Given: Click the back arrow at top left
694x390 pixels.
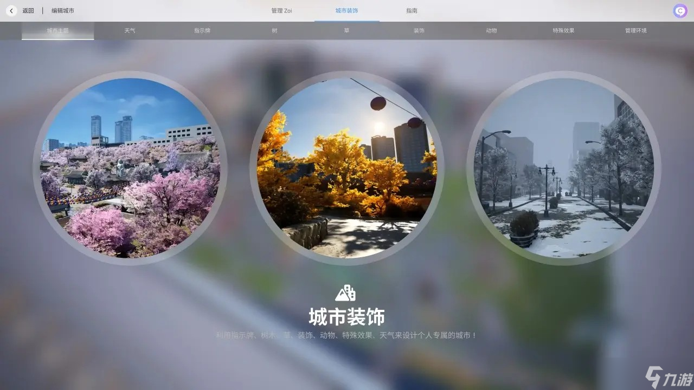Looking at the screenshot, I should 10,10.
